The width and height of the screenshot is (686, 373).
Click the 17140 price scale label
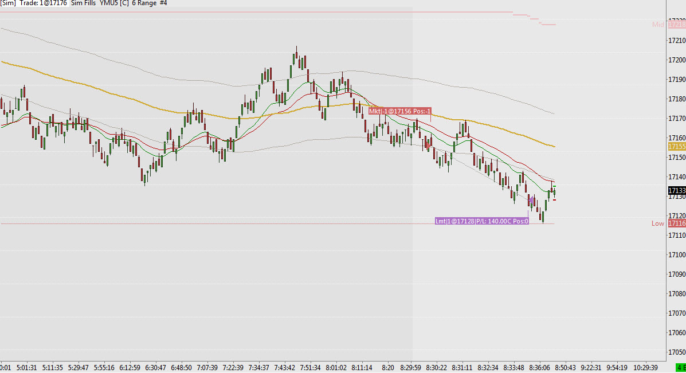click(x=677, y=177)
